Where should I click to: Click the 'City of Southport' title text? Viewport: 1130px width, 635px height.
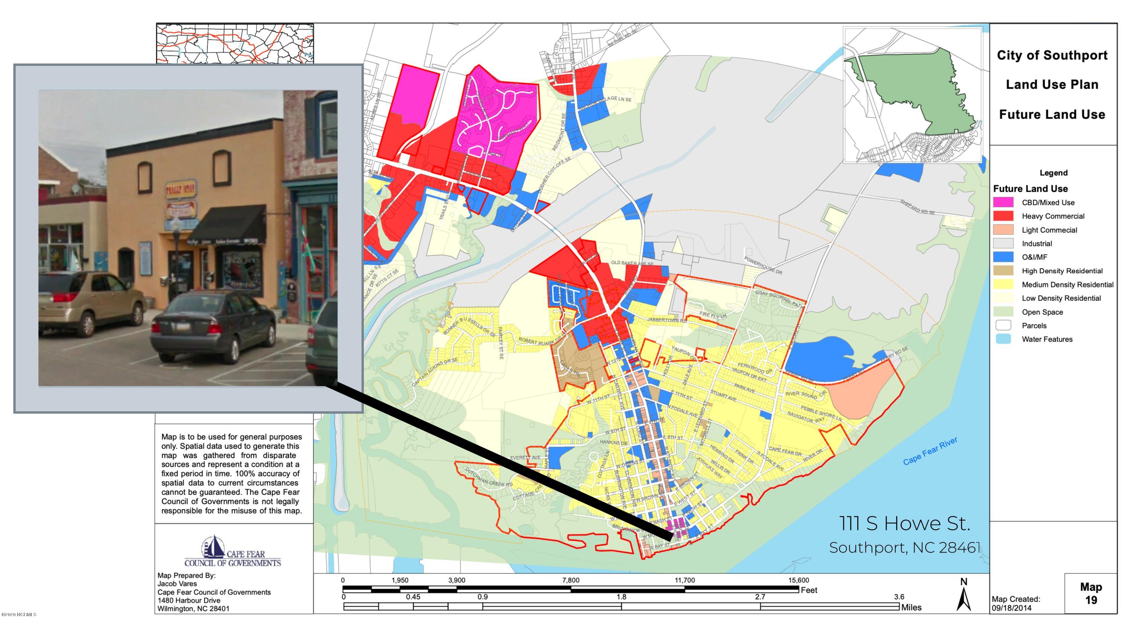click(x=1052, y=56)
